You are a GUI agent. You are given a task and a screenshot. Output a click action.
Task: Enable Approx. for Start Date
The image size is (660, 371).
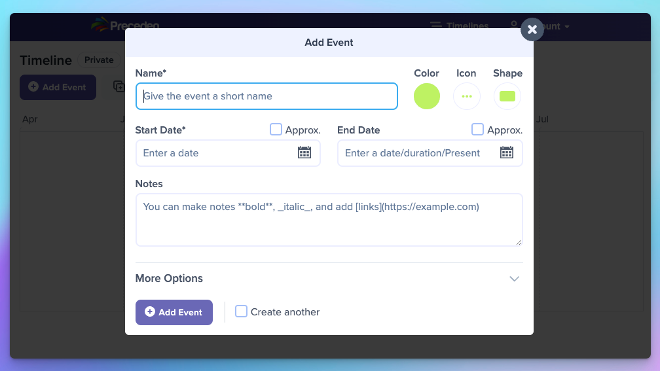tap(276, 130)
